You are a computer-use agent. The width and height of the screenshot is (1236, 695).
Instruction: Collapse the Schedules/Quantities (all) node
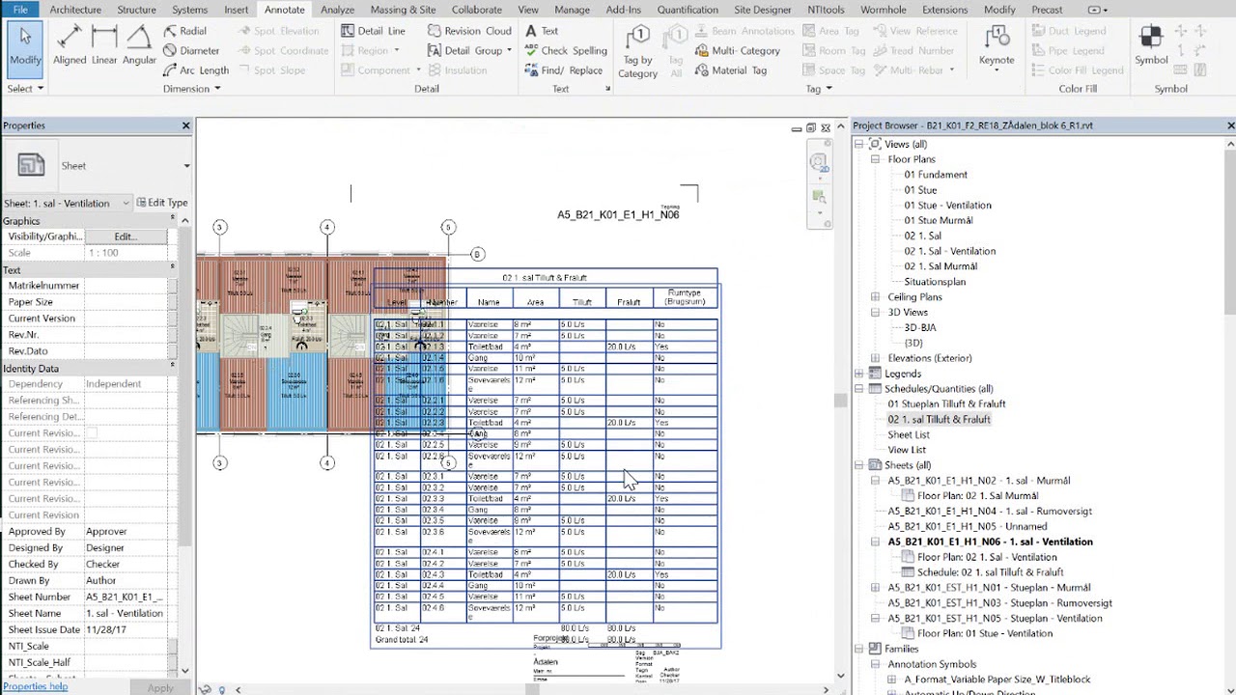tap(859, 389)
